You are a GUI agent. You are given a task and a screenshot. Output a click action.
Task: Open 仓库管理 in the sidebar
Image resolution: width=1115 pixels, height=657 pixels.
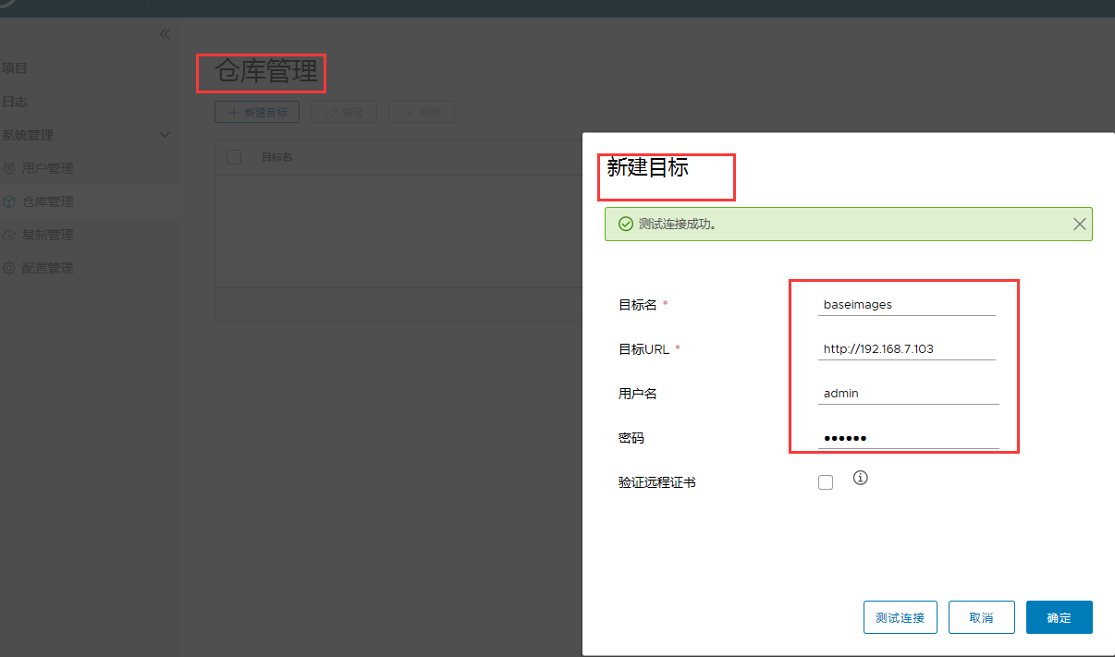pyautogui.click(x=47, y=201)
